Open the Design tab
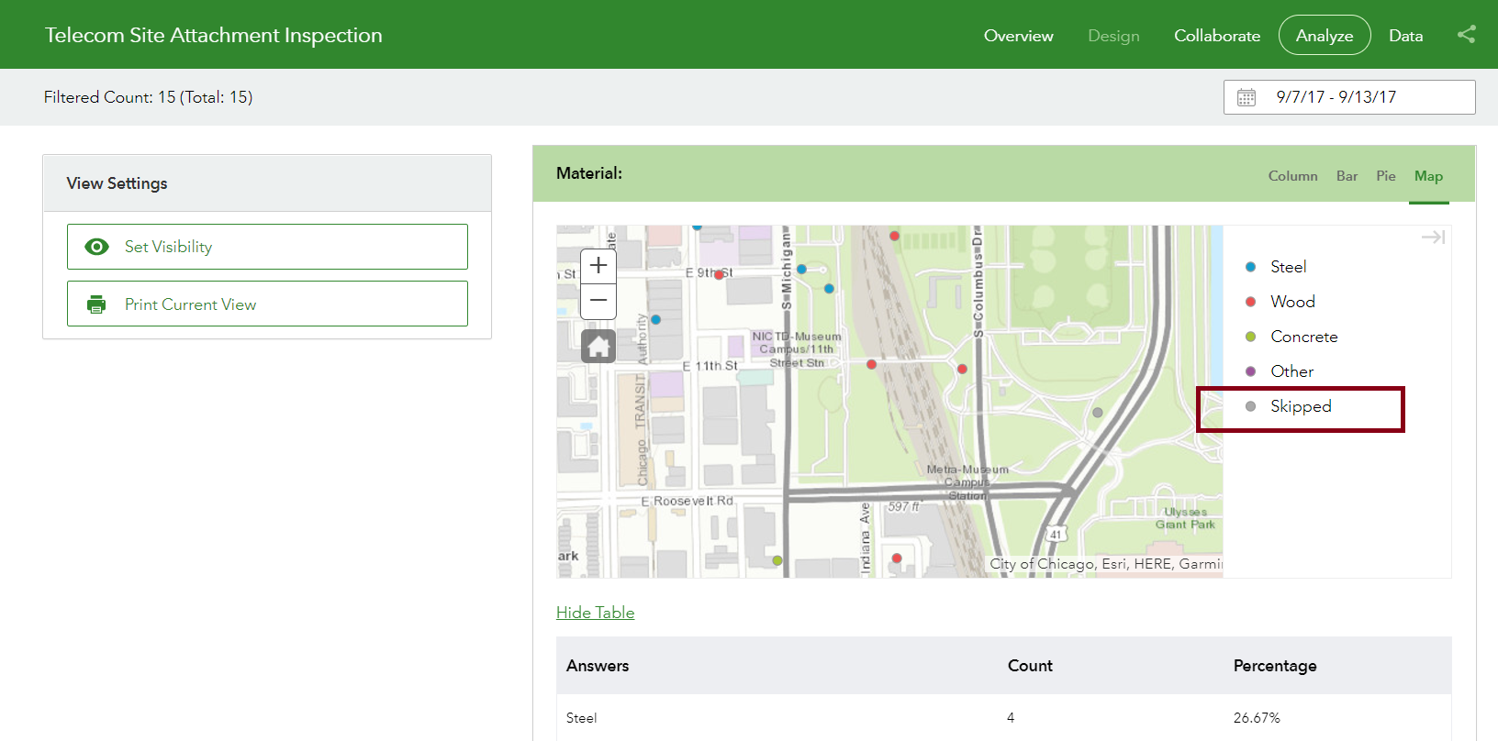This screenshot has width=1498, height=741. click(1113, 36)
